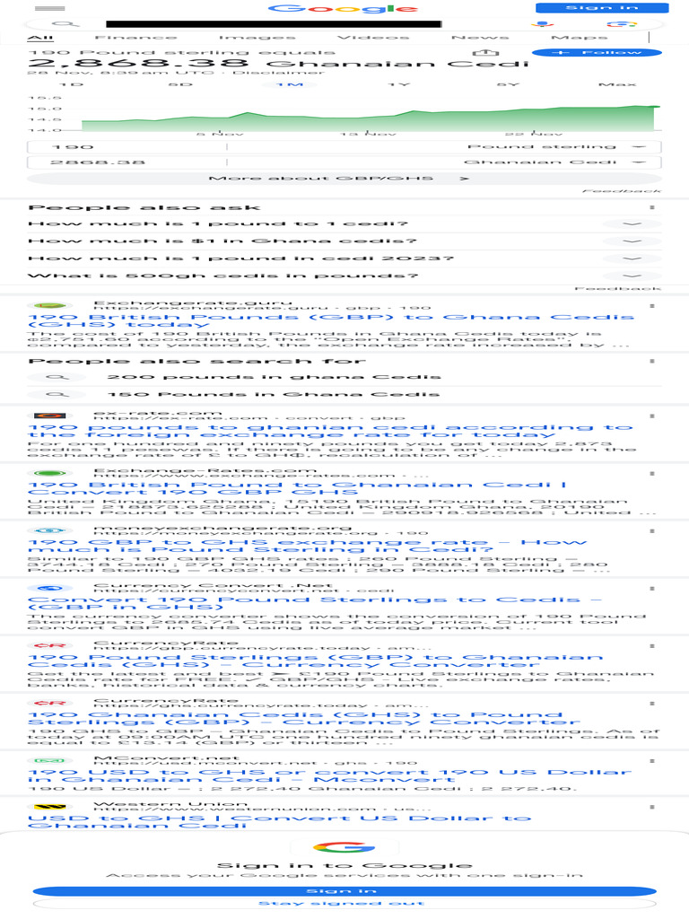Viewport: 689px width, 919px height.
Task: Expand 'What is 500gh cedis in pounds?'
Action: tap(344, 276)
